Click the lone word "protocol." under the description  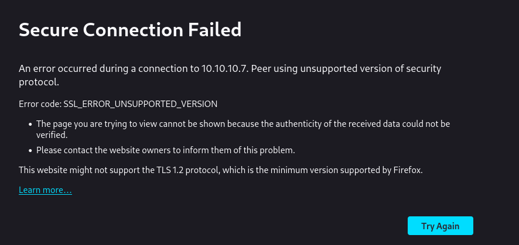39,82
